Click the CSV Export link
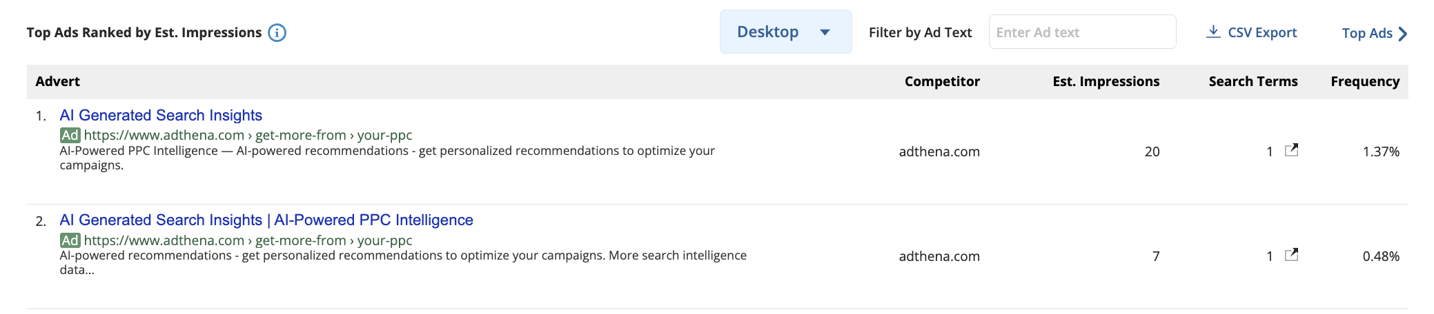The height and width of the screenshot is (314, 1434). click(x=1251, y=32)
